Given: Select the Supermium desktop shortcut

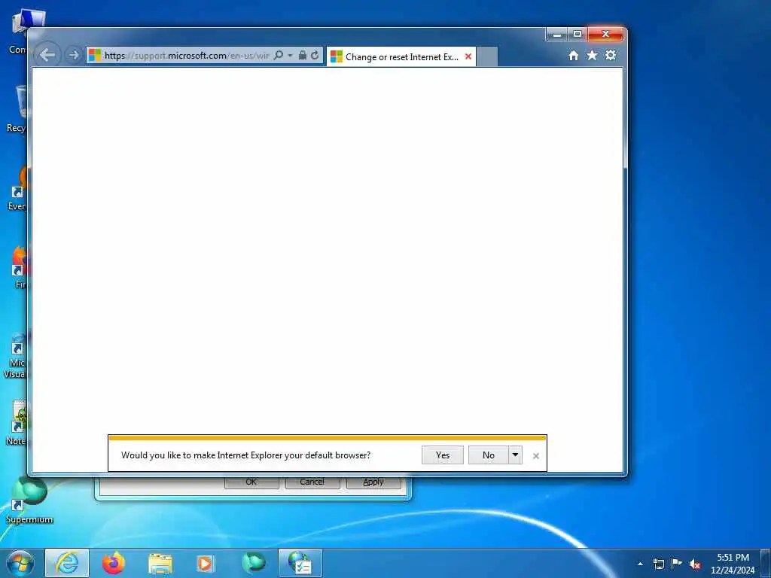Looking at the screenshot, I should [29, 501].
